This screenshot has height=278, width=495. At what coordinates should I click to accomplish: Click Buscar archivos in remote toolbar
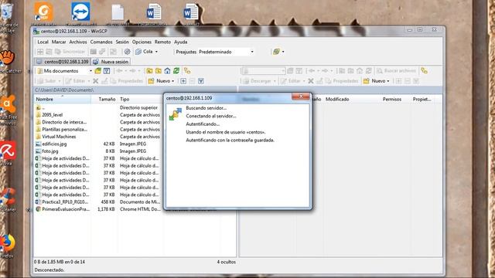coord(397,71)
